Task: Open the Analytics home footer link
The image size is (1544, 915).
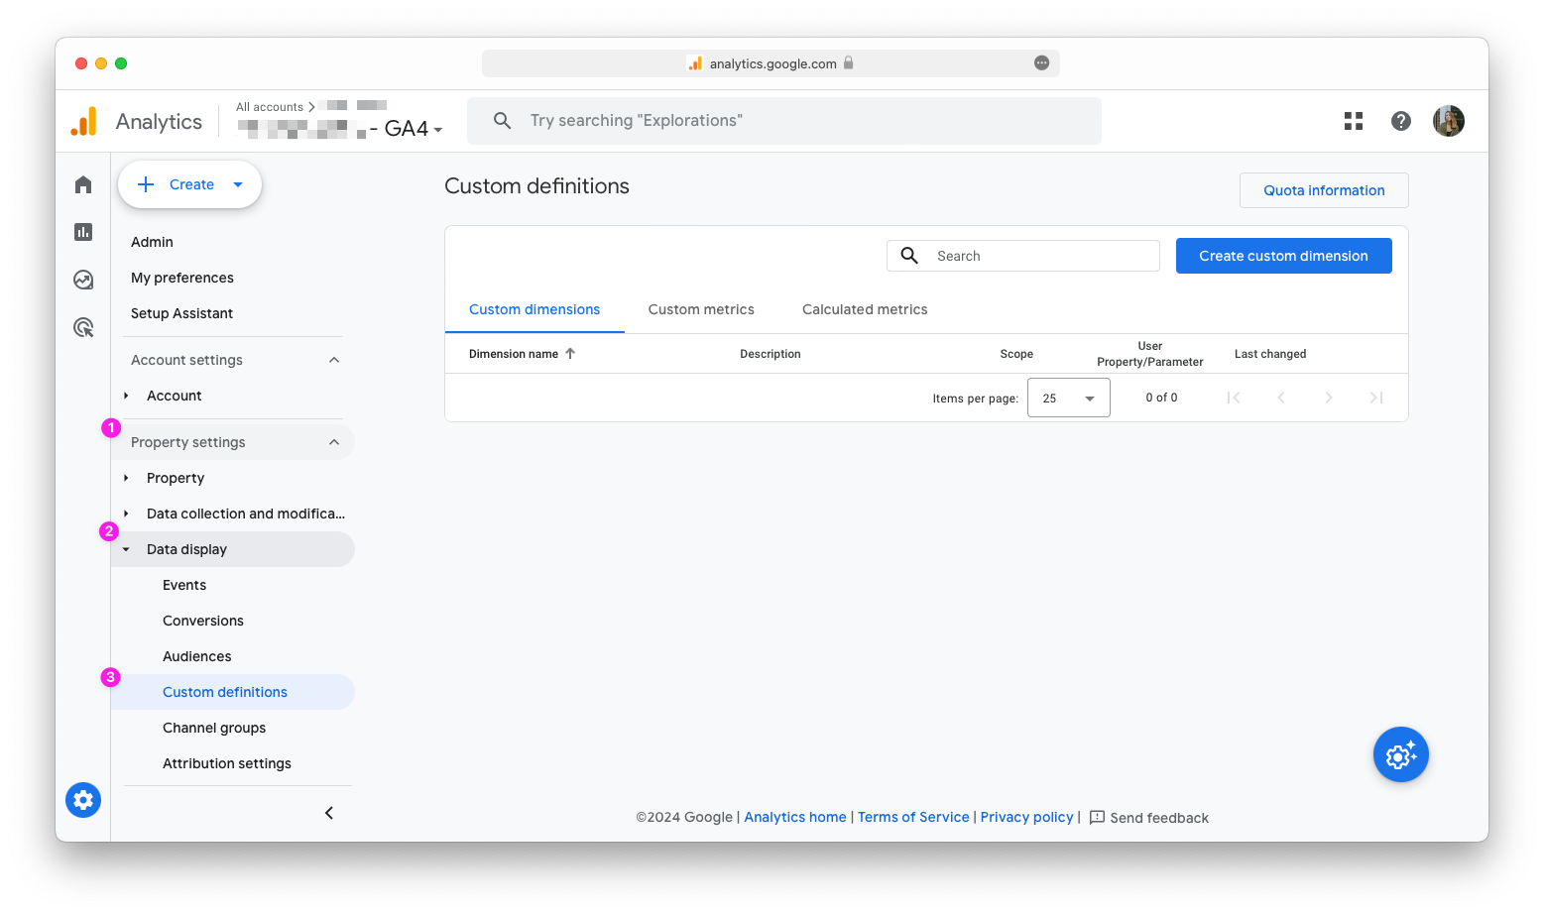Action: coord(795,817)
